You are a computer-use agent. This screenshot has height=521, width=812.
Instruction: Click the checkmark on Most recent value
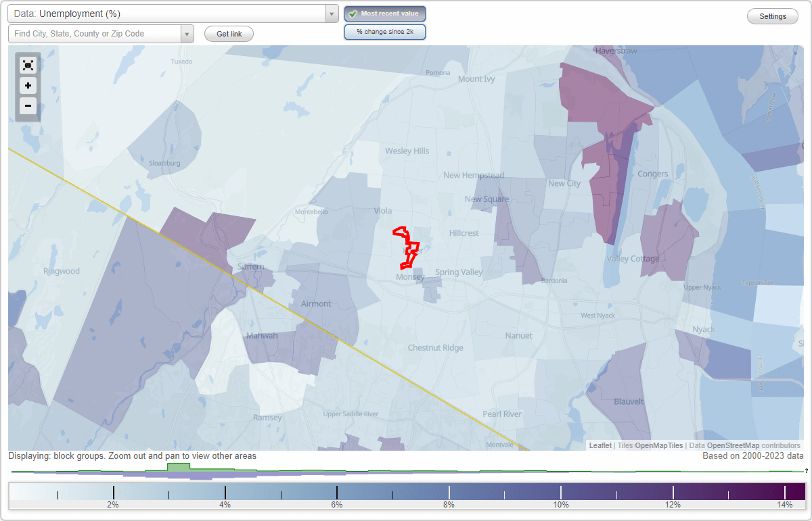(354, 13)
